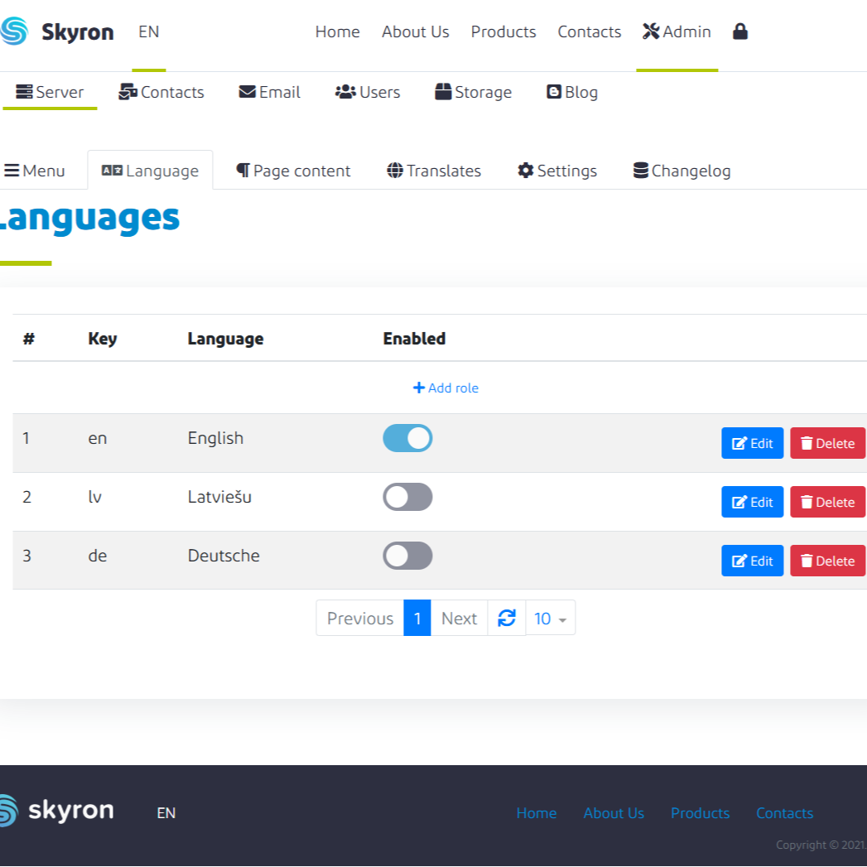Disable the English language toggle
The height and width of the screenshot is (867, 867).
(407, 438)
